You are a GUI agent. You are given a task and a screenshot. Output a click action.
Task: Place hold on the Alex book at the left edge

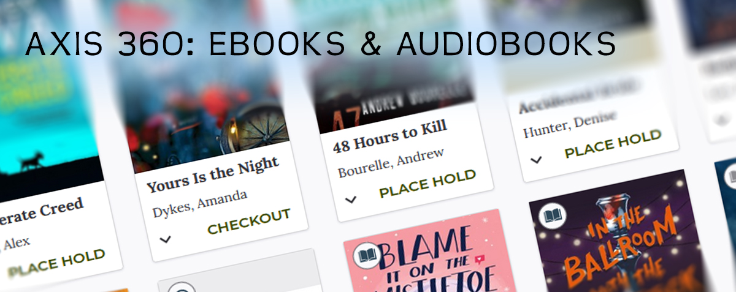[56, 262]
